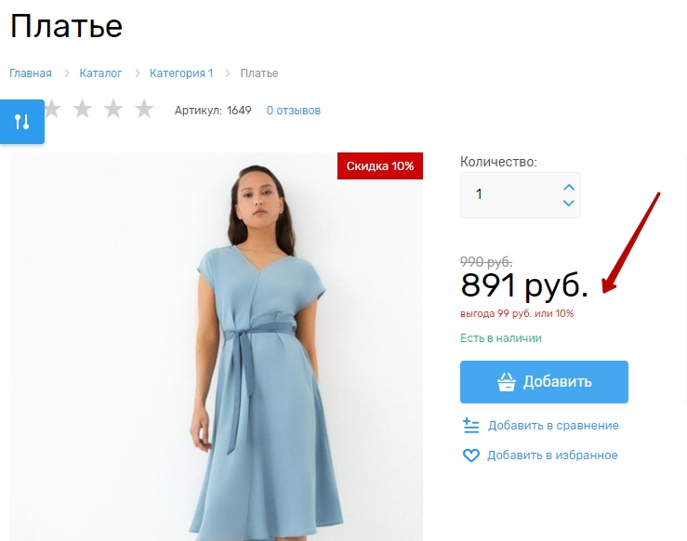The image size is (687, 541).
Task: Open the Каталог breadcrumb link
Action: [100, 73]
